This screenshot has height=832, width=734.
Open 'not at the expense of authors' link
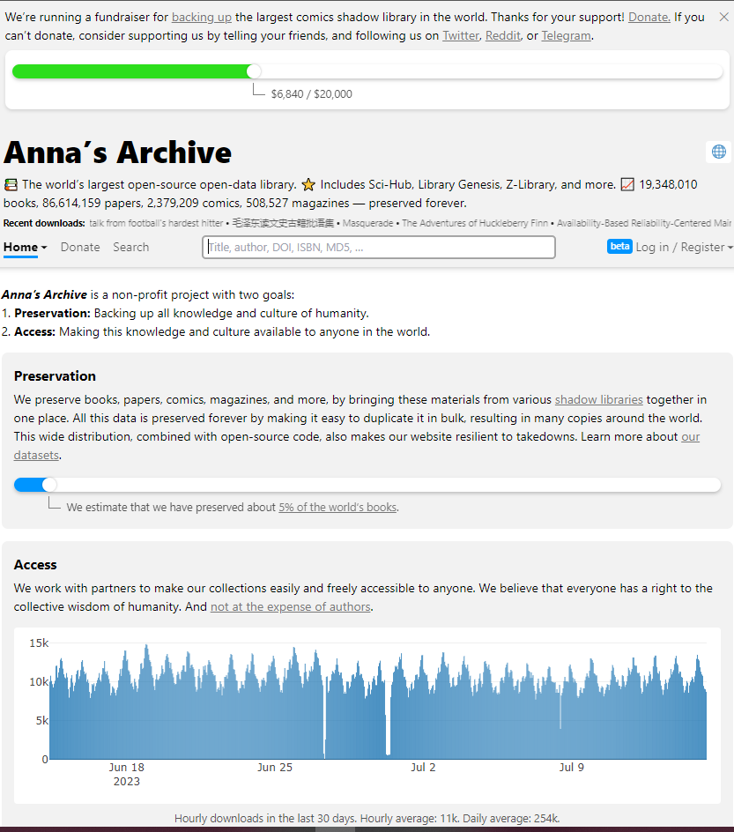pos(291,607)
